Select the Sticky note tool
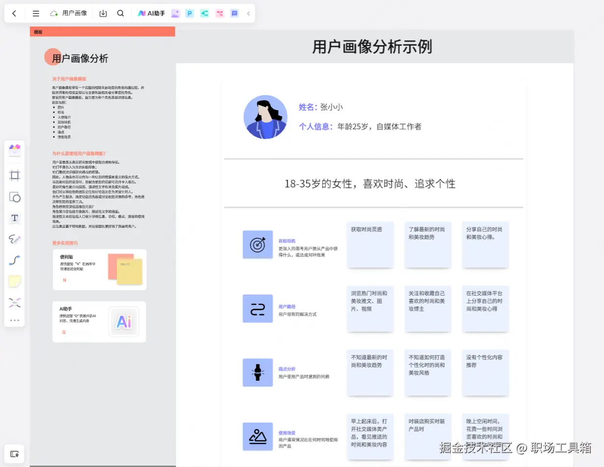 (x=15, y=281)
